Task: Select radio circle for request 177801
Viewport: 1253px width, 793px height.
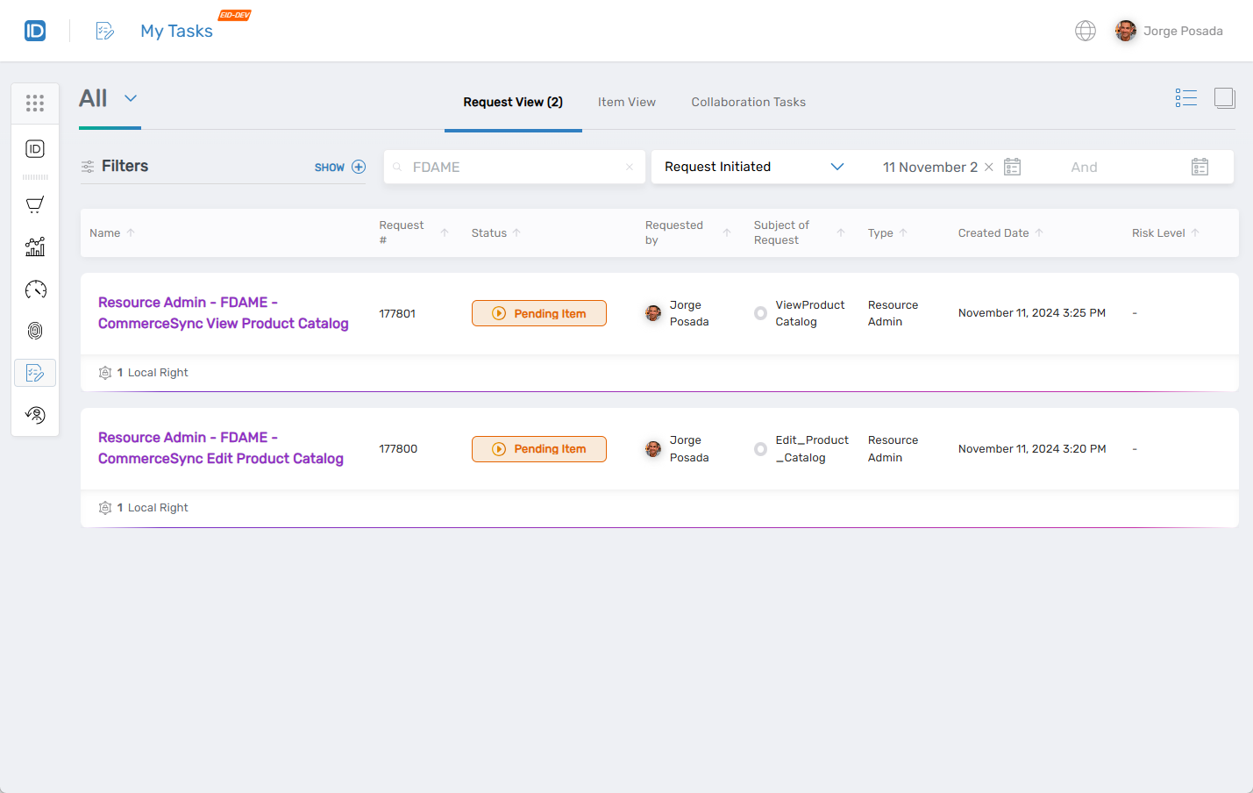Action: 760,313
